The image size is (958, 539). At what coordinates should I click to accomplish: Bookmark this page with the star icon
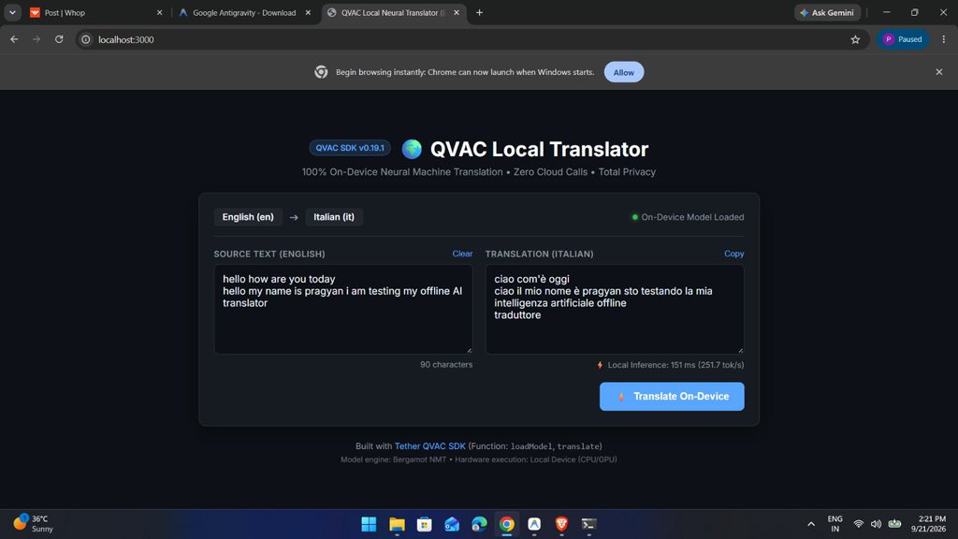855,39
